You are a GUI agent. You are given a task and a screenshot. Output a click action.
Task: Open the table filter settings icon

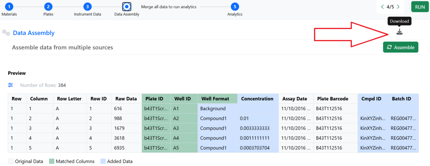point(10,85)
